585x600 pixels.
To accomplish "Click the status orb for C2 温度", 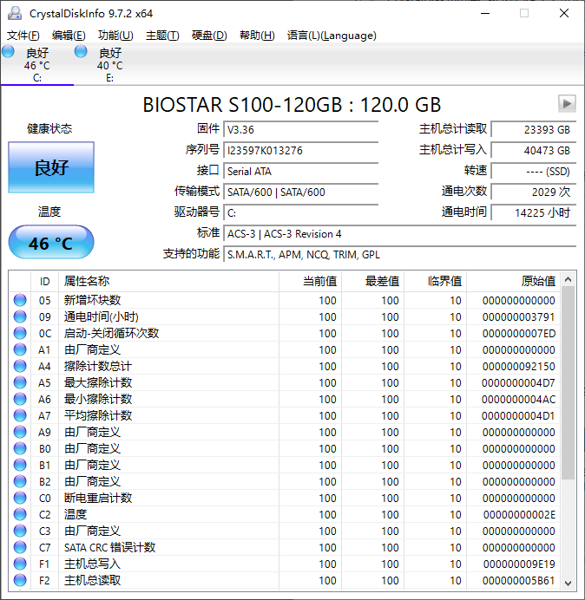I will (x=20, y=514).
